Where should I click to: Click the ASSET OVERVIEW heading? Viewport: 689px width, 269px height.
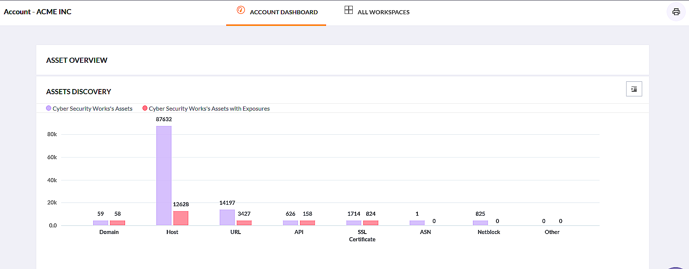(x=77, y=60)
